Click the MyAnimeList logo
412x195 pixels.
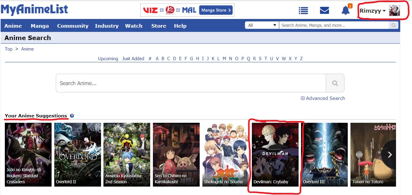pyautogui.click(x=34, y=10)
